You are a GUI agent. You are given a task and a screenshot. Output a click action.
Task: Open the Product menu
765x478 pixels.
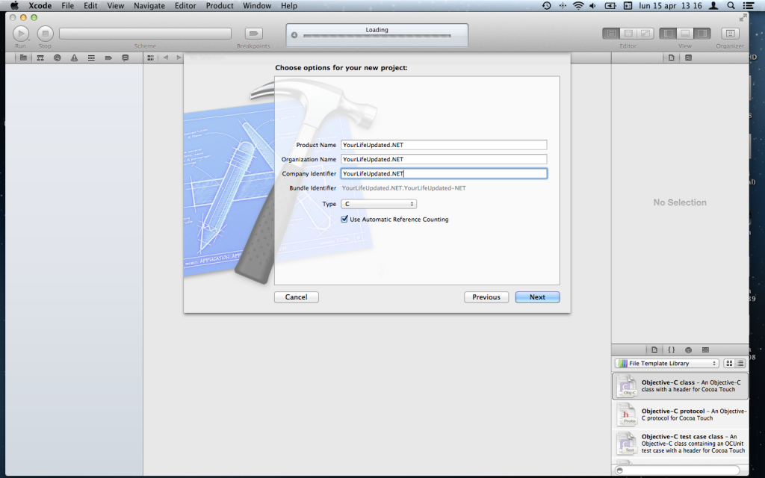(220, 5)
